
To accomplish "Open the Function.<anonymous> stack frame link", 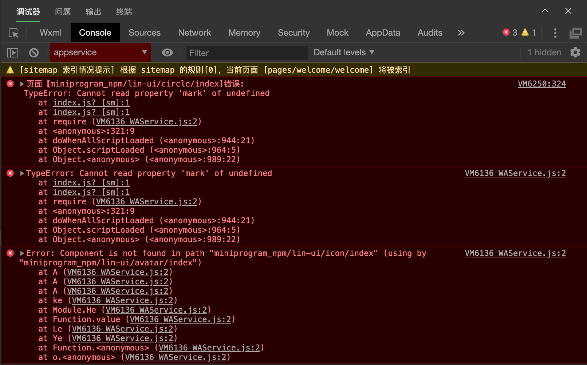I will pyautogui.click(x=210, y=348).
